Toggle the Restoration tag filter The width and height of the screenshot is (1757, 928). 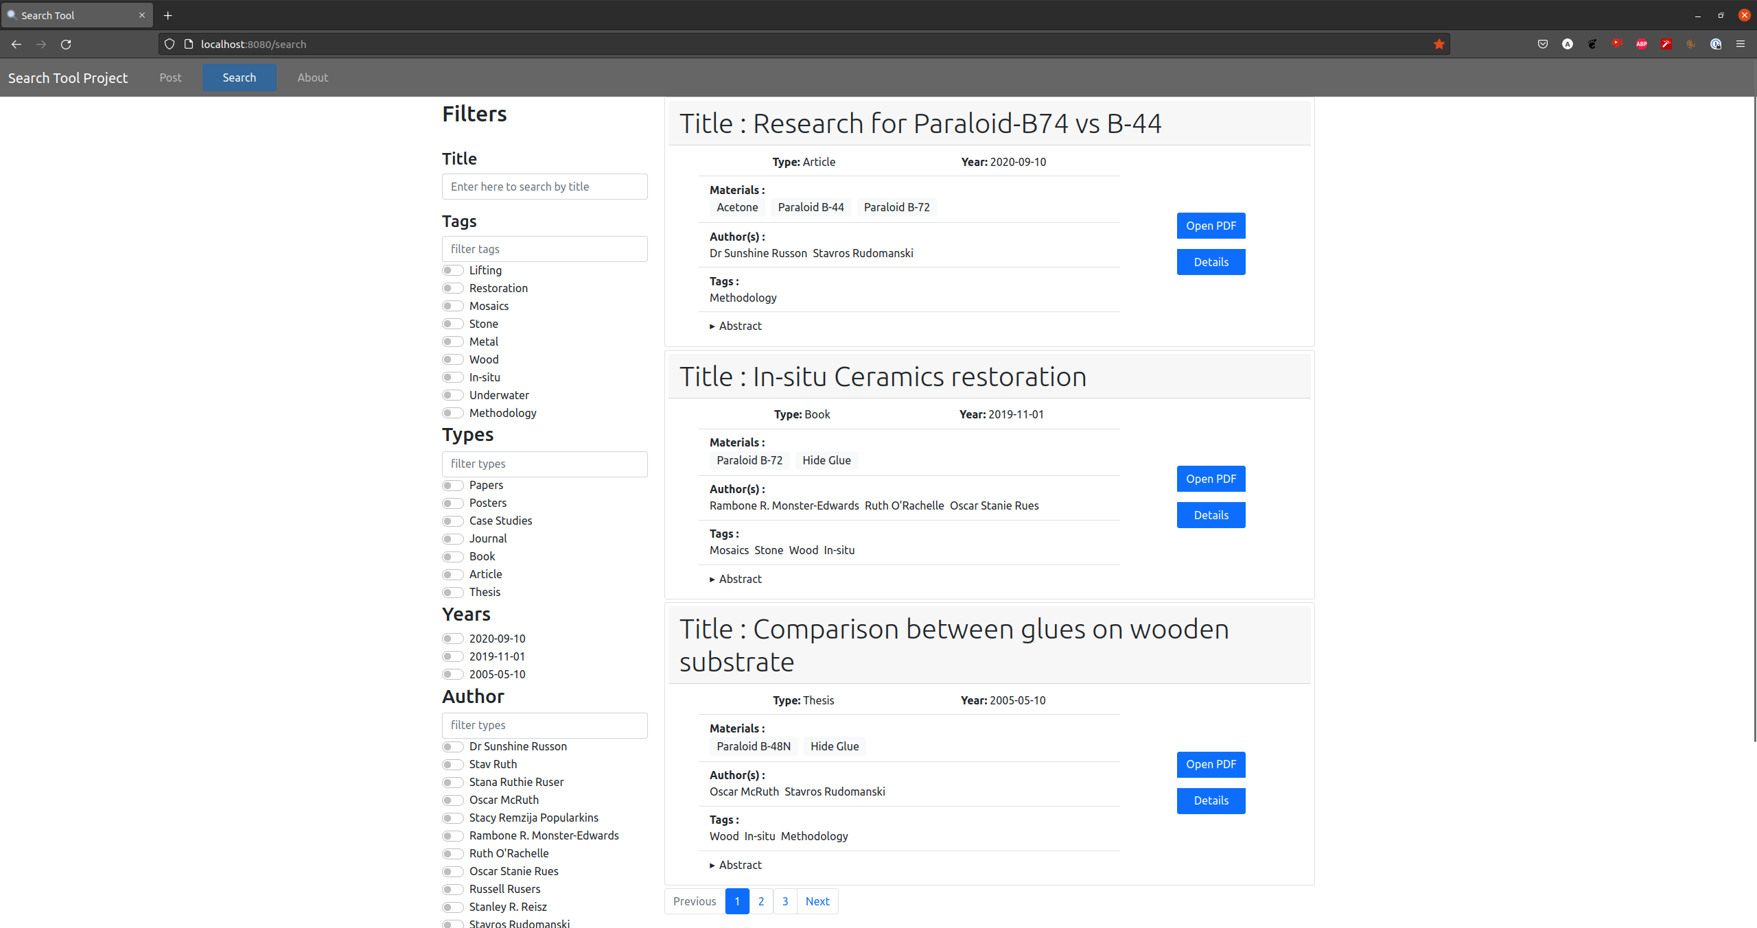click(x=453, y=288)
